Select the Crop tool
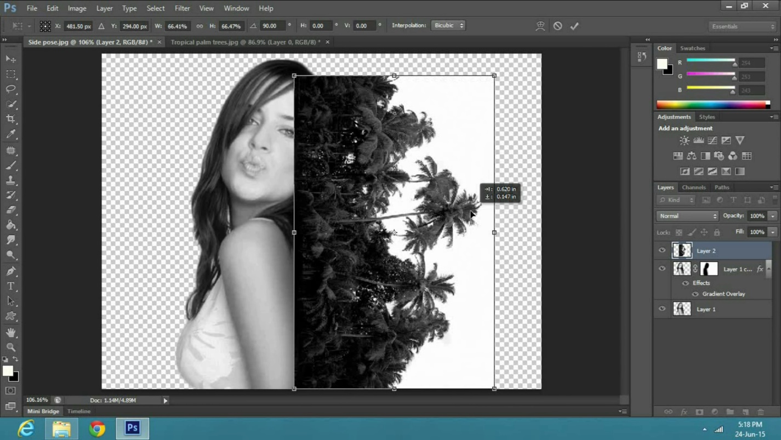Screen dimensions: 781x440 [10, 119]
